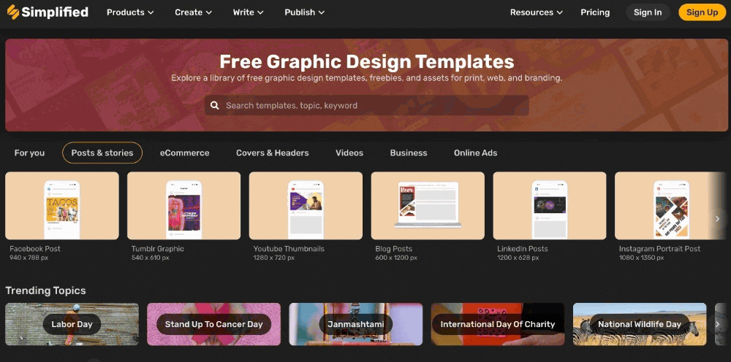Open the Youtube Thumbnails template thumbnail
Screen dimensions: 731x362
306,206
